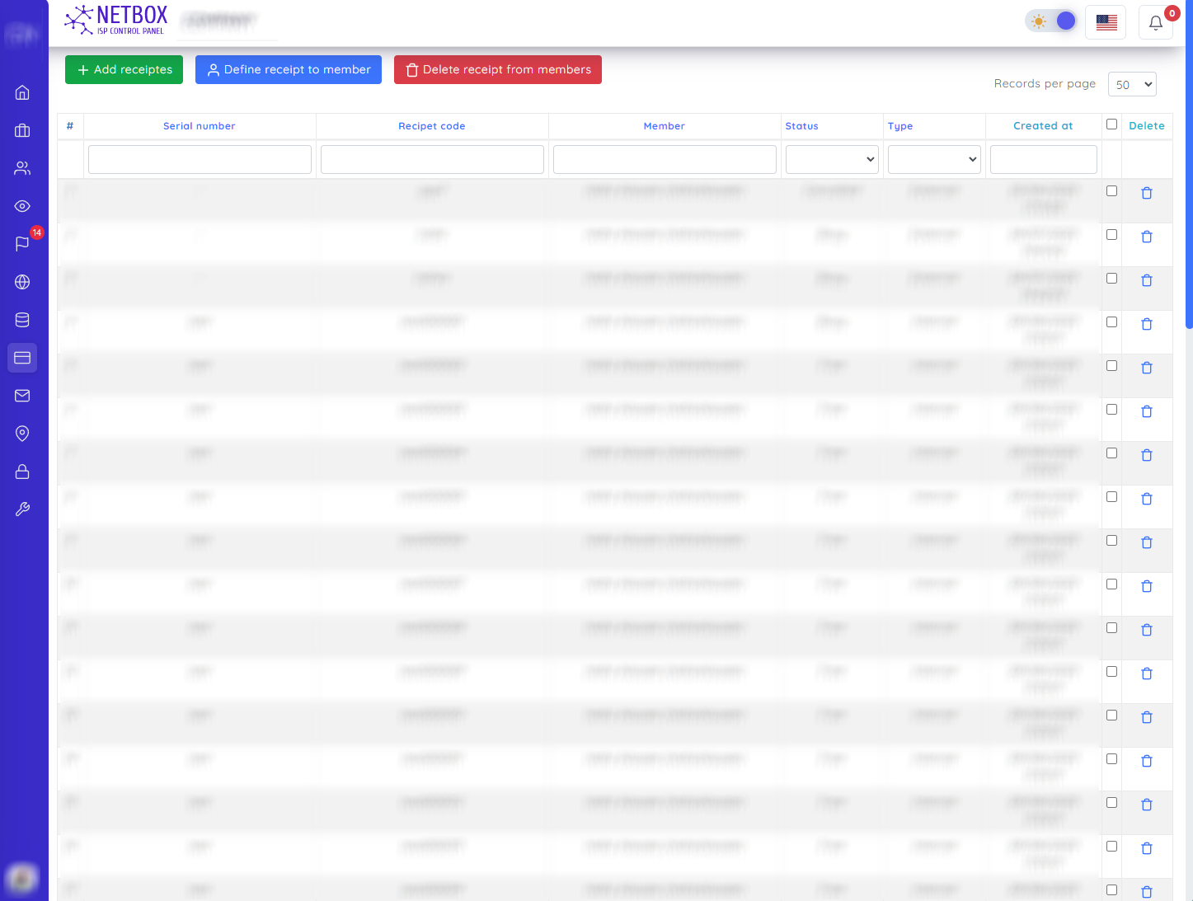The width and height of the screenshot is (1193, 901).
Task: Click the wrench tools icon in sidebar
Action: (x=22, y=509)
